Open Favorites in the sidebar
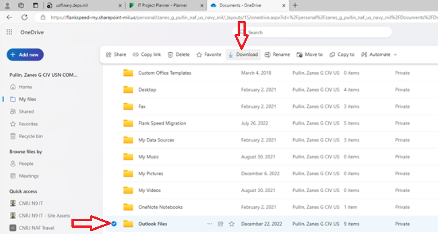The image size is (438, 234). click(24, 124)
